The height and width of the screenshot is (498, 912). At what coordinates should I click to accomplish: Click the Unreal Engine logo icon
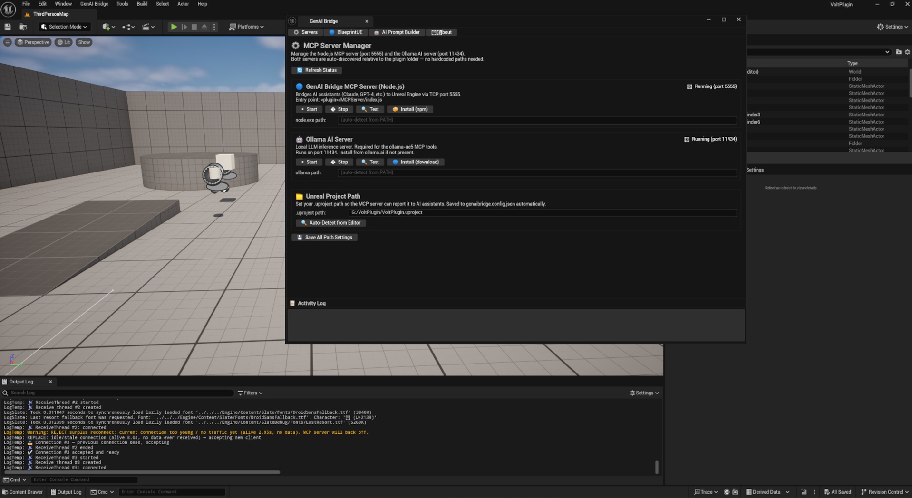pyautogui.click(x=8, y=9)
